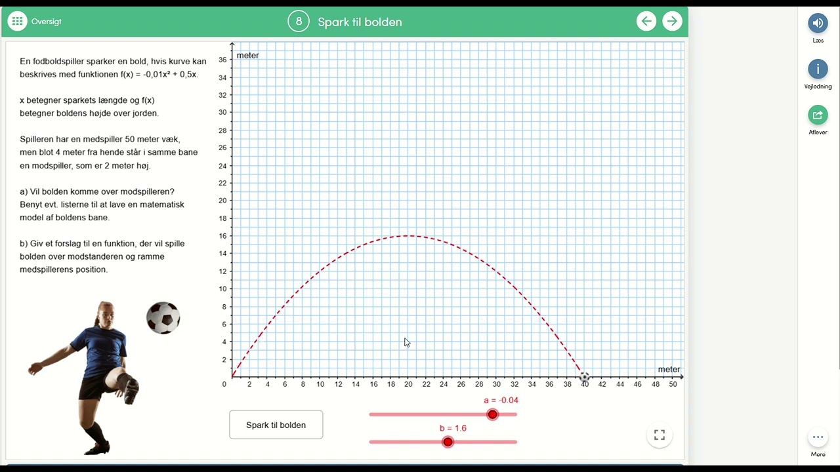This screenshot has width=840, height=472.
Task: Click the 'b = 1.6' value label
Action: tap(453, 428)
